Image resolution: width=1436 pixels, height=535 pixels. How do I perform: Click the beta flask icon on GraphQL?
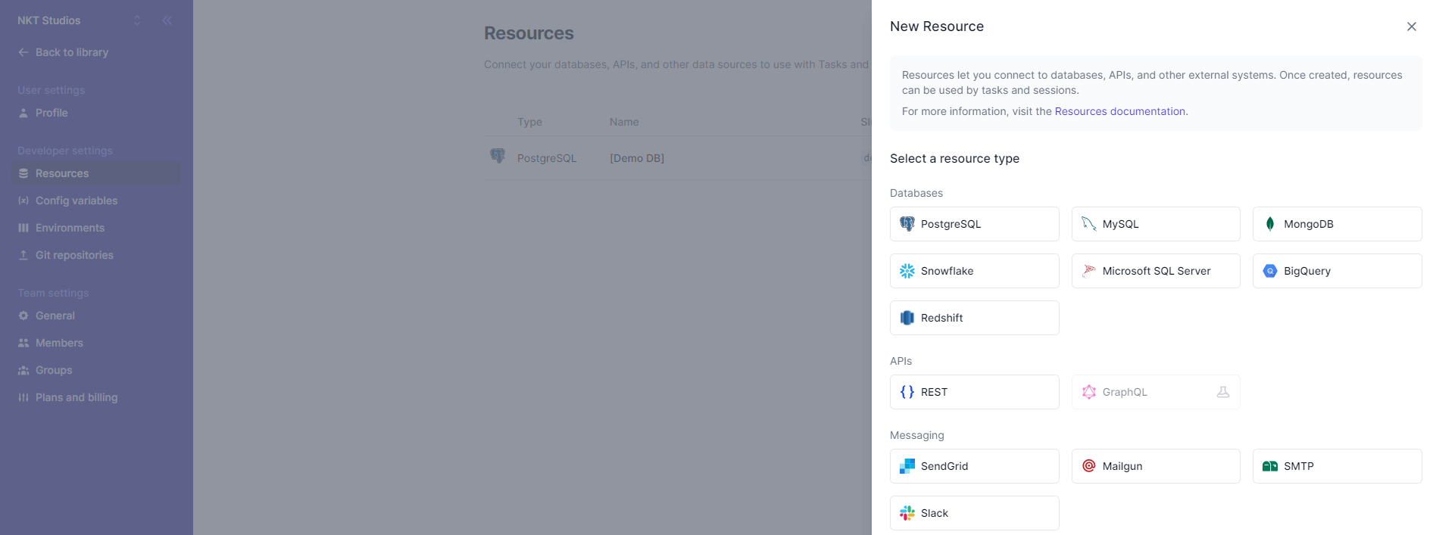point(1222,392)
